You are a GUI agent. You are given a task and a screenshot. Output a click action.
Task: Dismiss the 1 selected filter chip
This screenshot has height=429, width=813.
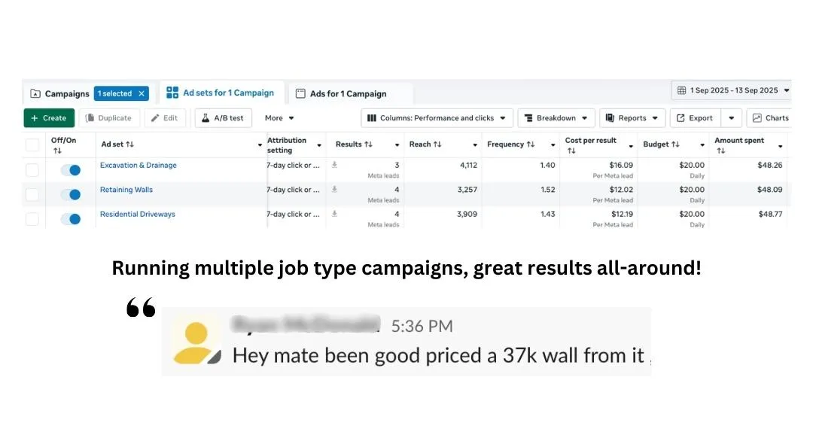[141, 94]
